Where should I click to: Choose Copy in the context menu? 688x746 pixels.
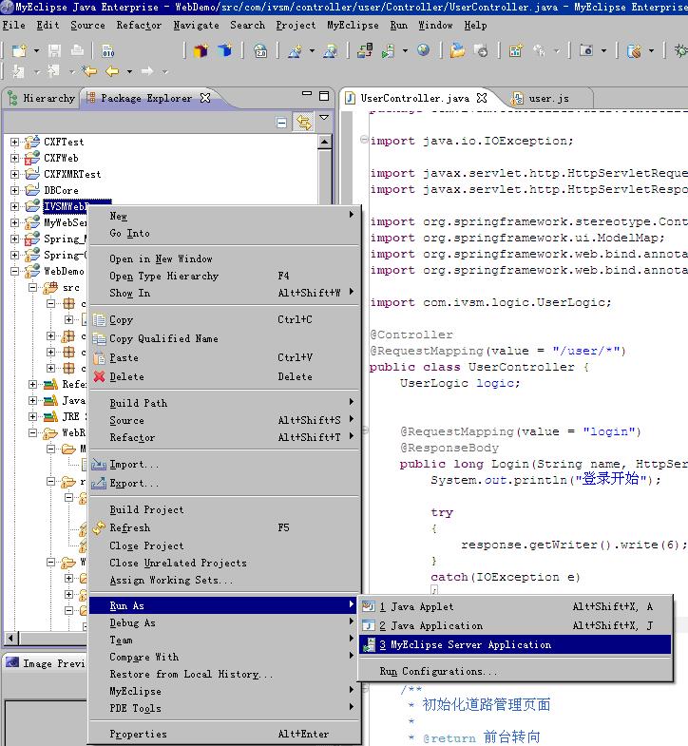(x=223, y=319)
